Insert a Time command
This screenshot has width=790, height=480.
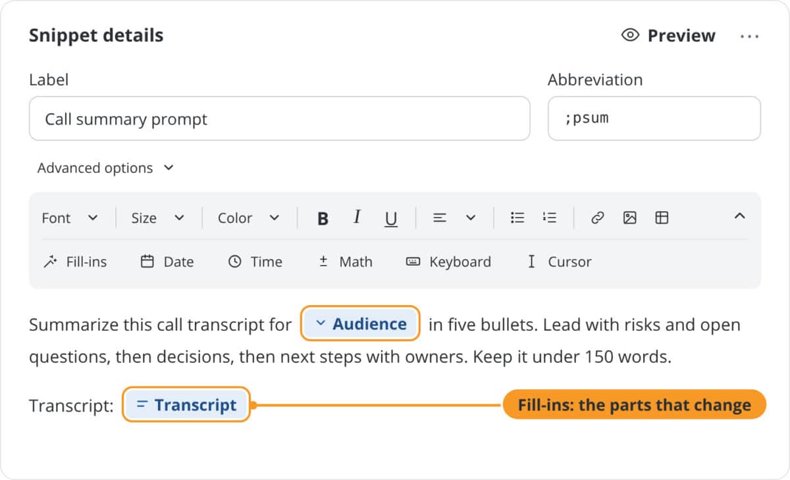click(255, 262)
